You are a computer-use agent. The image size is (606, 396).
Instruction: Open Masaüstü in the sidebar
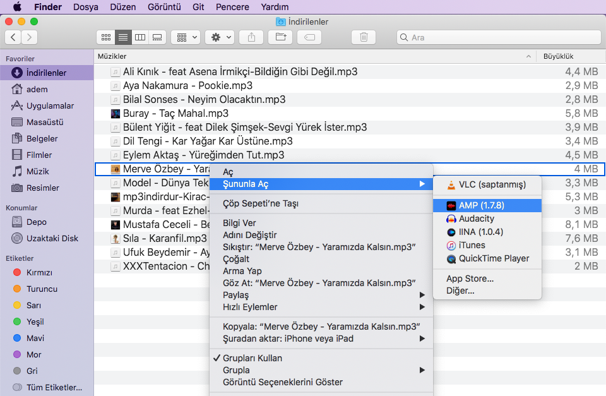pos(45,123)
